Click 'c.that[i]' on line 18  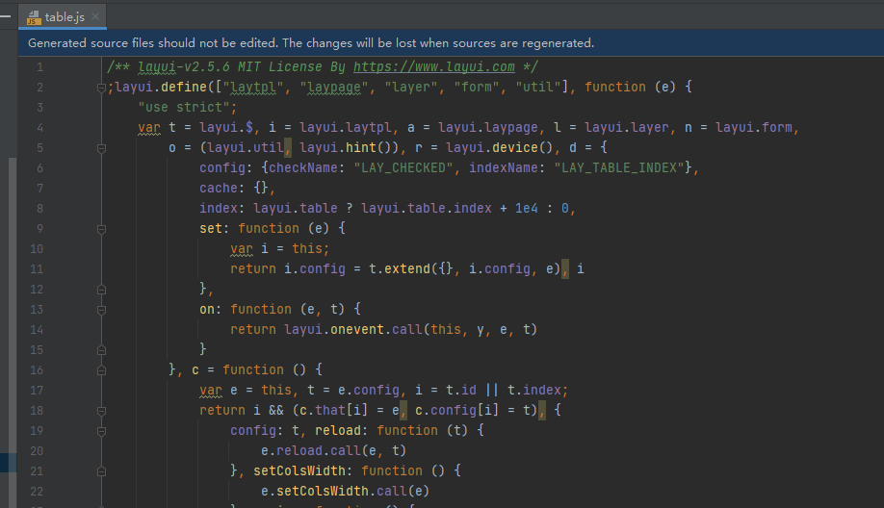pyautogui.click(x=334, y=411)
